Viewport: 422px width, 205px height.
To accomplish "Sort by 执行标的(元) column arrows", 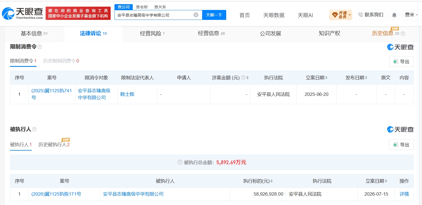I will [272, 181].
